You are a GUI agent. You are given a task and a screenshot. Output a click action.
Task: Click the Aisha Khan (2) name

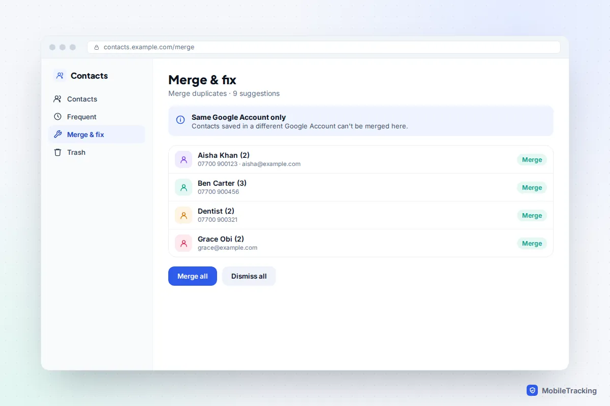(224, 155)
